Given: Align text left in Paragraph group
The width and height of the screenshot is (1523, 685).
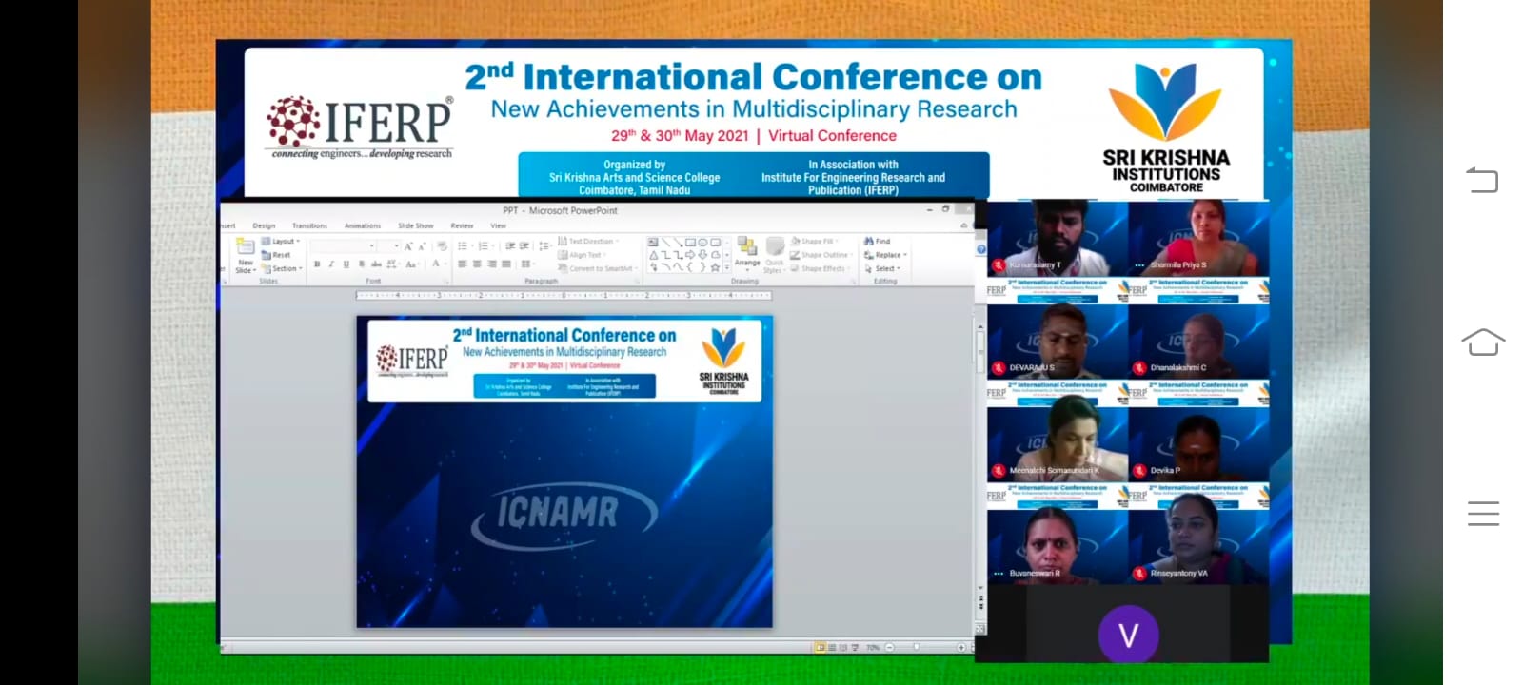Looking at the screenshot, I should tap(462, 264).
